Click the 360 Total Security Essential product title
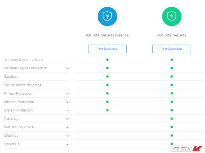This screenshot has width=205, height=153. click(107, 35)
